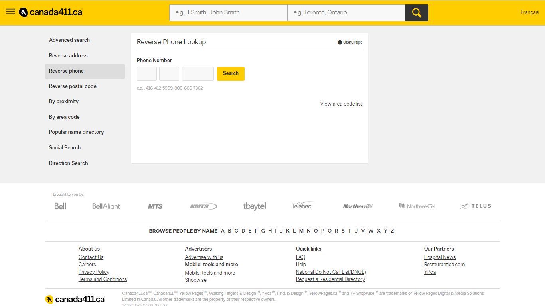The image size is (545, 306).
Task: Open Reverse postal code search
Action: [85, 86]
